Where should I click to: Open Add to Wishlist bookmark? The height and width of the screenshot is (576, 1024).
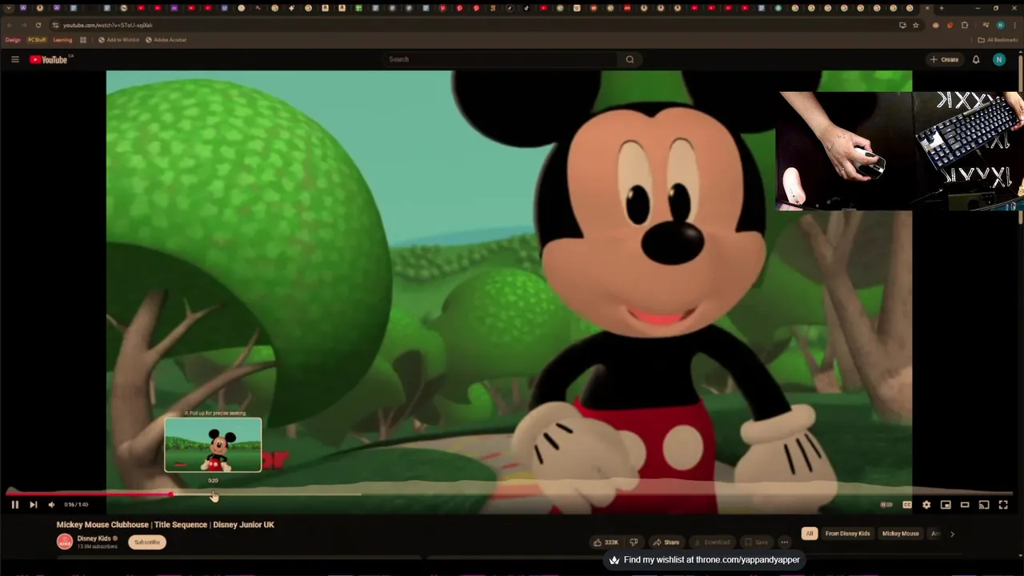click(118, 40)
